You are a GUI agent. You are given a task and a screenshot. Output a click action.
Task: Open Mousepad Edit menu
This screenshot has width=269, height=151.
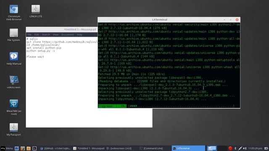click(37, 34)
